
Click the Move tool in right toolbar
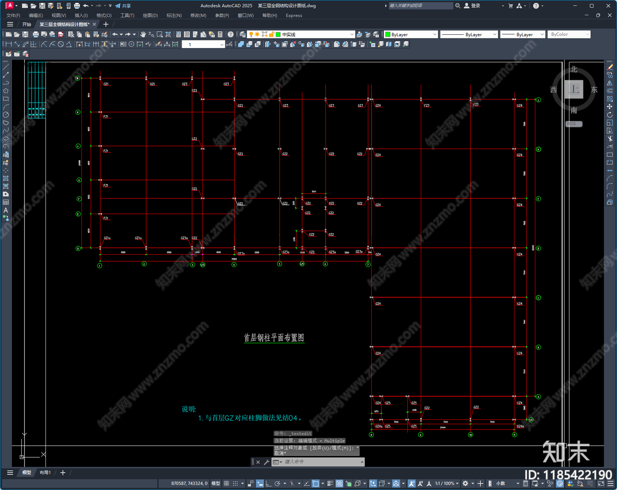pos(610,106)
